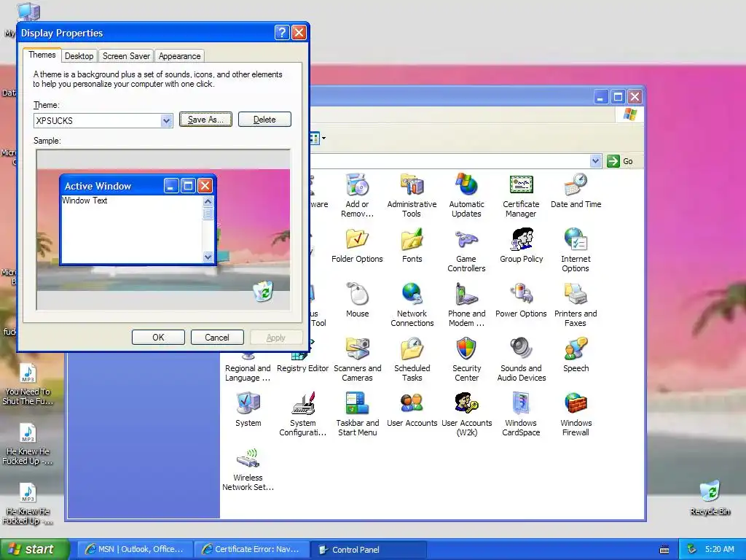Open Certificate Manager icon
The height and width of the screenshot is (560, 746).
click(x=521, y=195)
